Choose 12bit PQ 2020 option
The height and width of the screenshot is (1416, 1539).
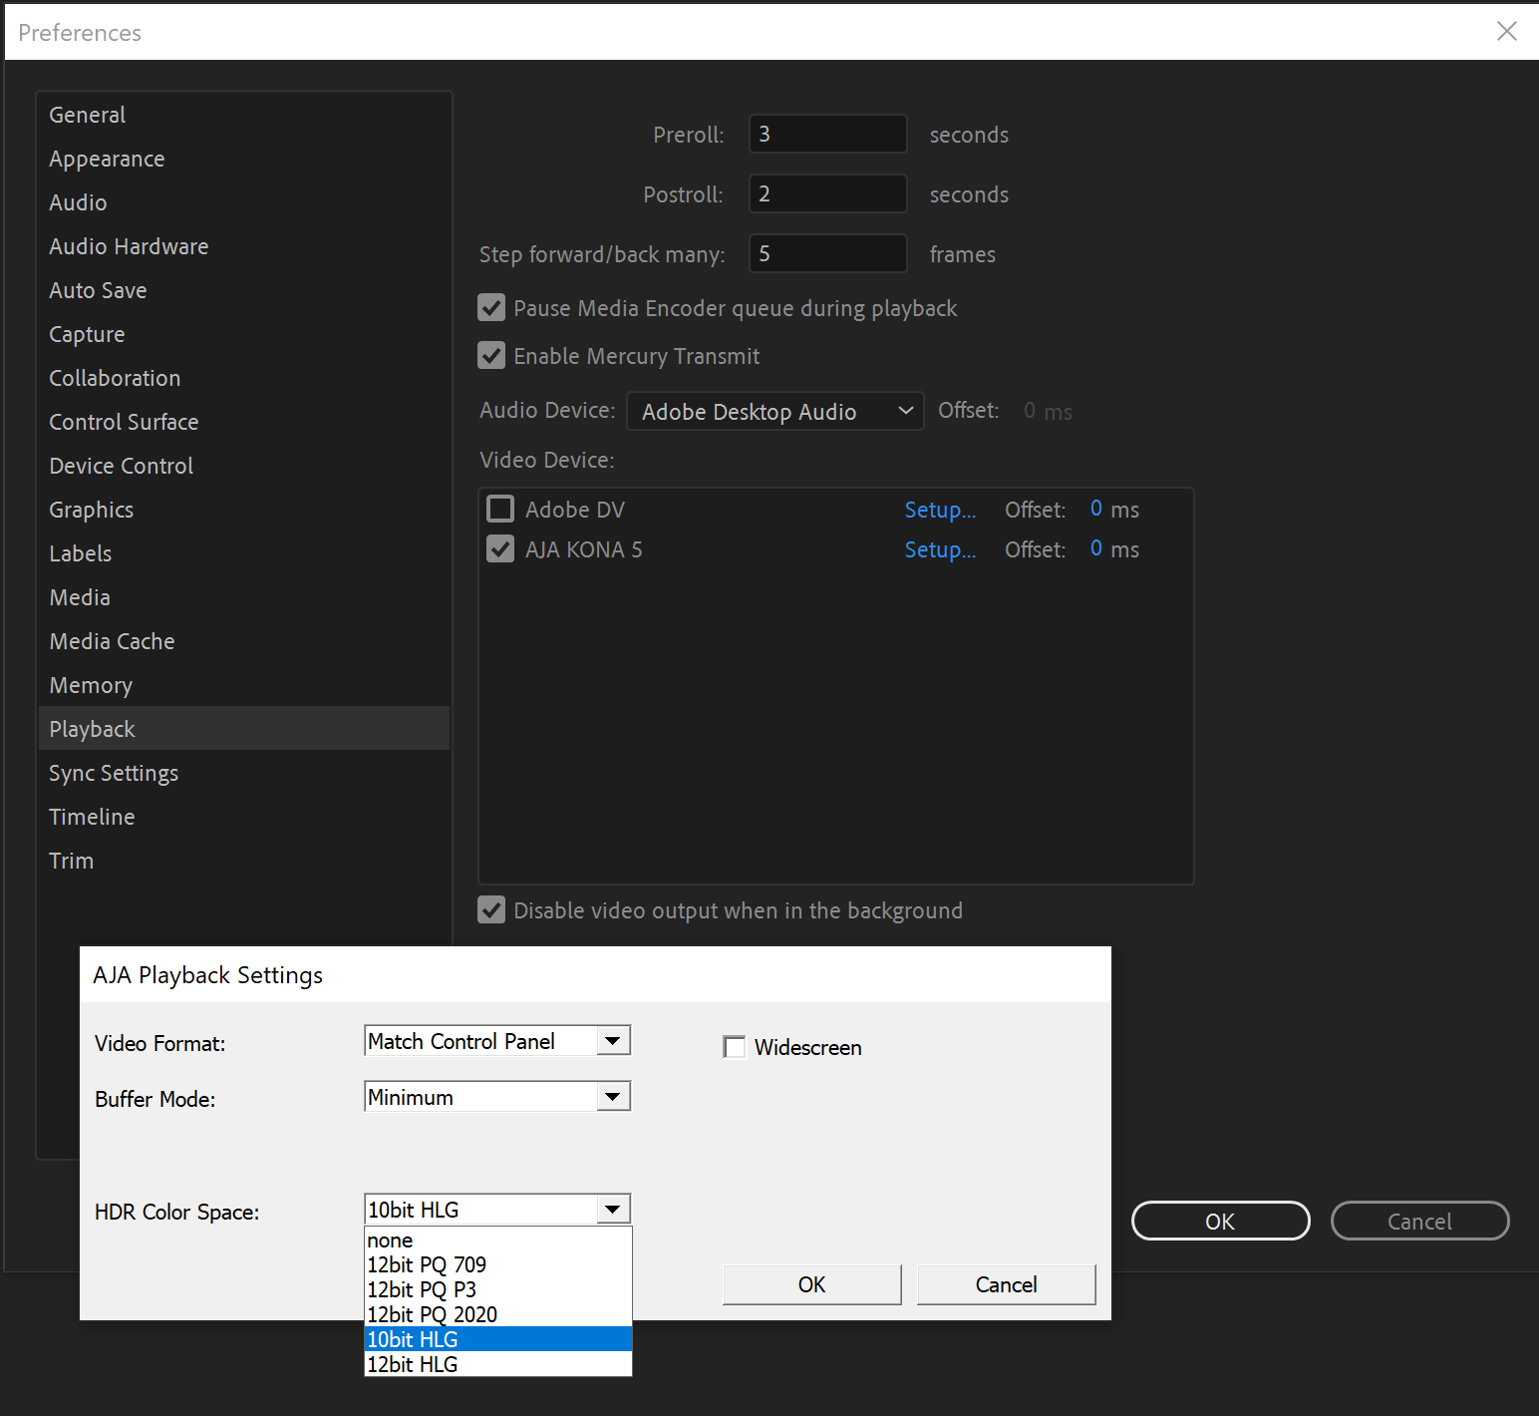(x=498, y=1314)
